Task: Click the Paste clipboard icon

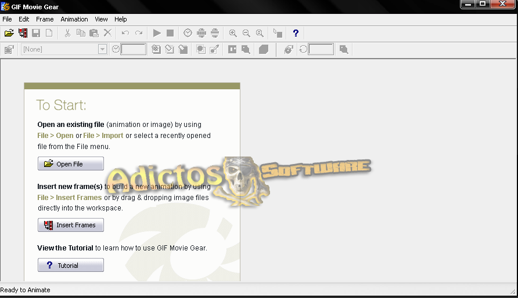Action: coord(94,33)
